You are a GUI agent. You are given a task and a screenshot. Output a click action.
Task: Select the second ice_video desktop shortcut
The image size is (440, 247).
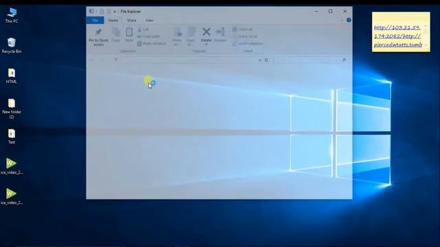(12, 197)
